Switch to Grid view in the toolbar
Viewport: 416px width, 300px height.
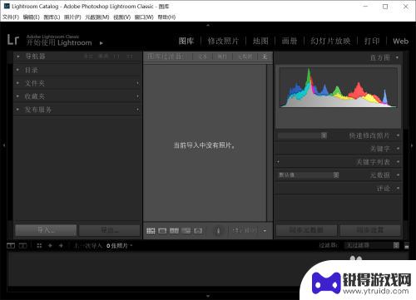point(151,230)
